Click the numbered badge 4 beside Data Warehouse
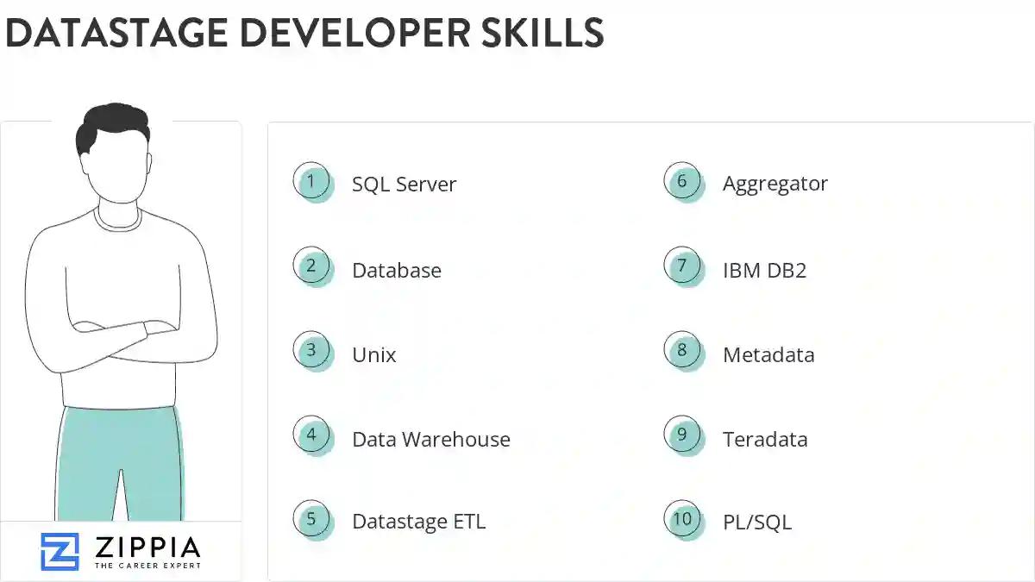The height and width of the screenshot is (582, 1035). (312, 435)
